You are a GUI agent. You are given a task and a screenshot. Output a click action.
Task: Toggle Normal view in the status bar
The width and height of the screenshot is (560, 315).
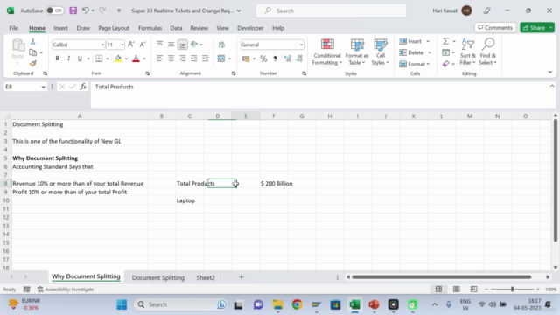click(439, 290)
